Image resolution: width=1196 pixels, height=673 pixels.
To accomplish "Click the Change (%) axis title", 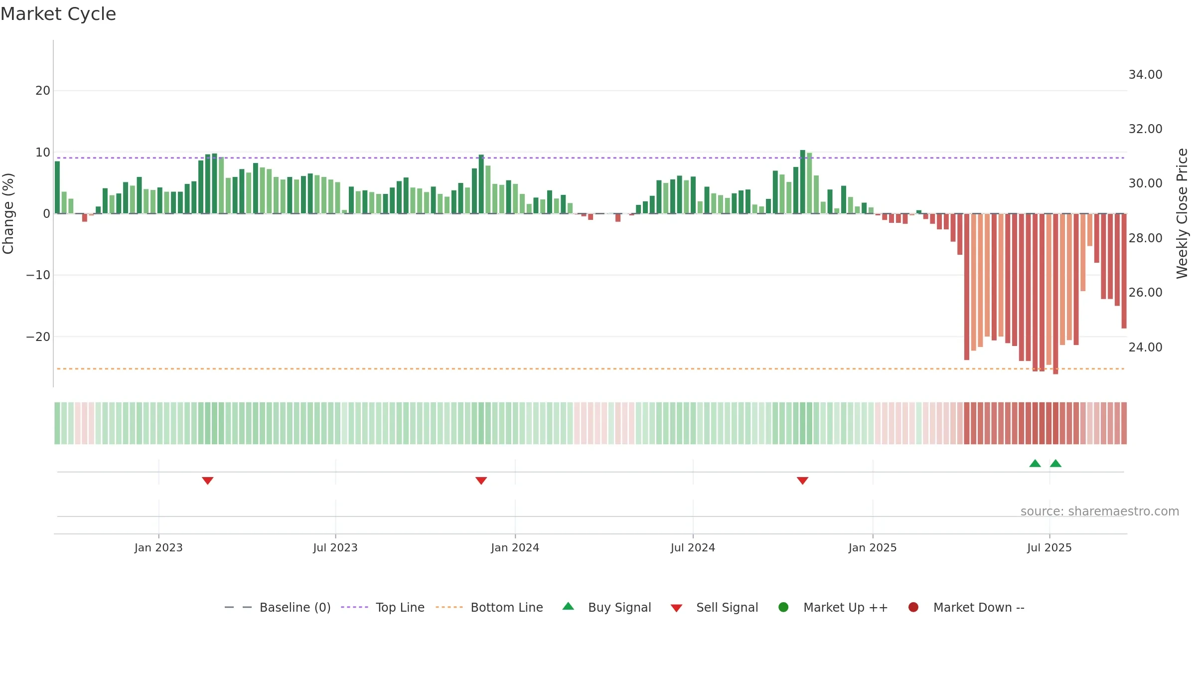I will click(x=8, y=213).
